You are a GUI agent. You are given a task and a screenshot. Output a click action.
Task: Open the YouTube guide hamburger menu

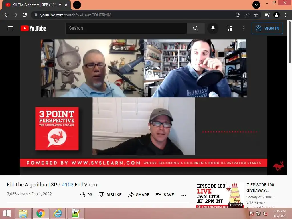coord(10,28)
